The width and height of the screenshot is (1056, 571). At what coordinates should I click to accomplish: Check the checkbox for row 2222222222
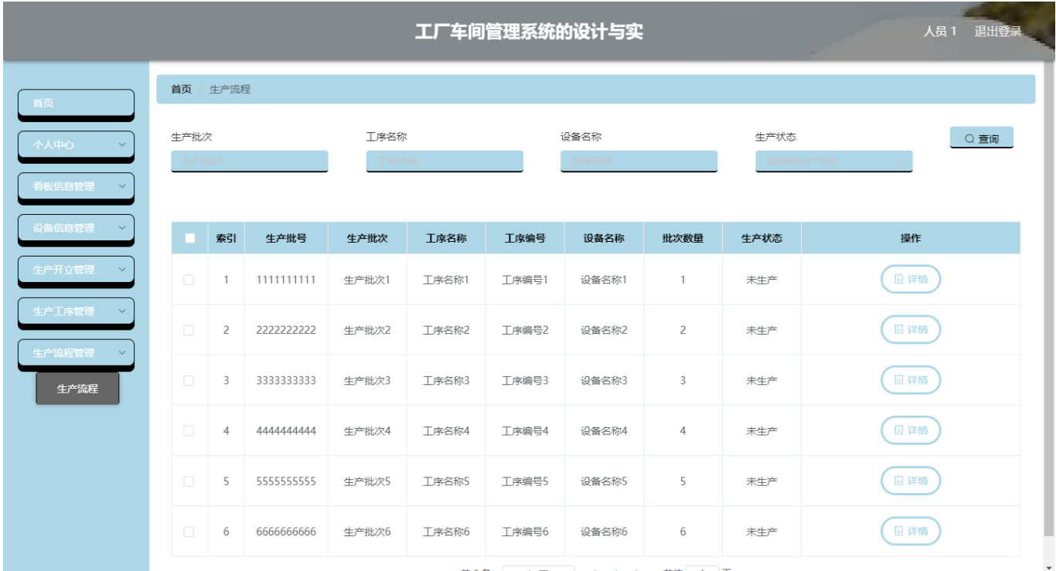pyautogui.click(x=189, y=330)
